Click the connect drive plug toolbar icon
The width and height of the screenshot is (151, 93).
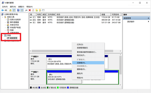[x=26, y=10]
